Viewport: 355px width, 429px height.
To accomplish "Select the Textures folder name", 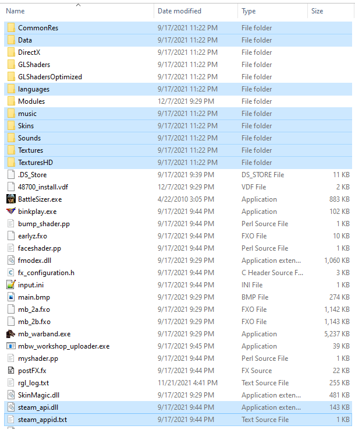I will tap(31, 150).
